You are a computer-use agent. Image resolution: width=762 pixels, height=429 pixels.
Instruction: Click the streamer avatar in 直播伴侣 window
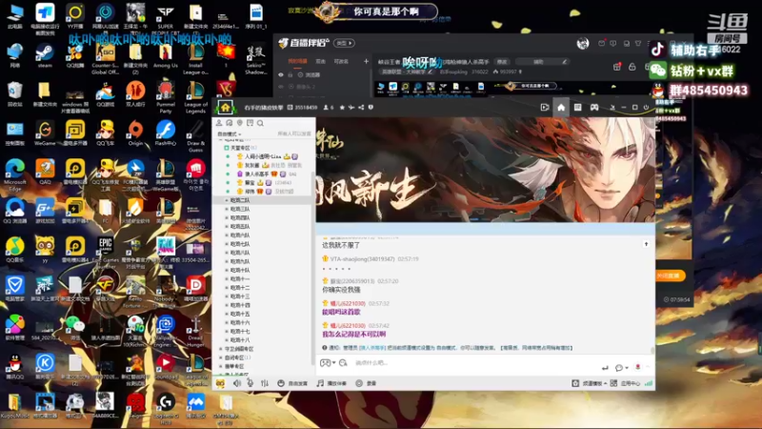pos(583,43)
